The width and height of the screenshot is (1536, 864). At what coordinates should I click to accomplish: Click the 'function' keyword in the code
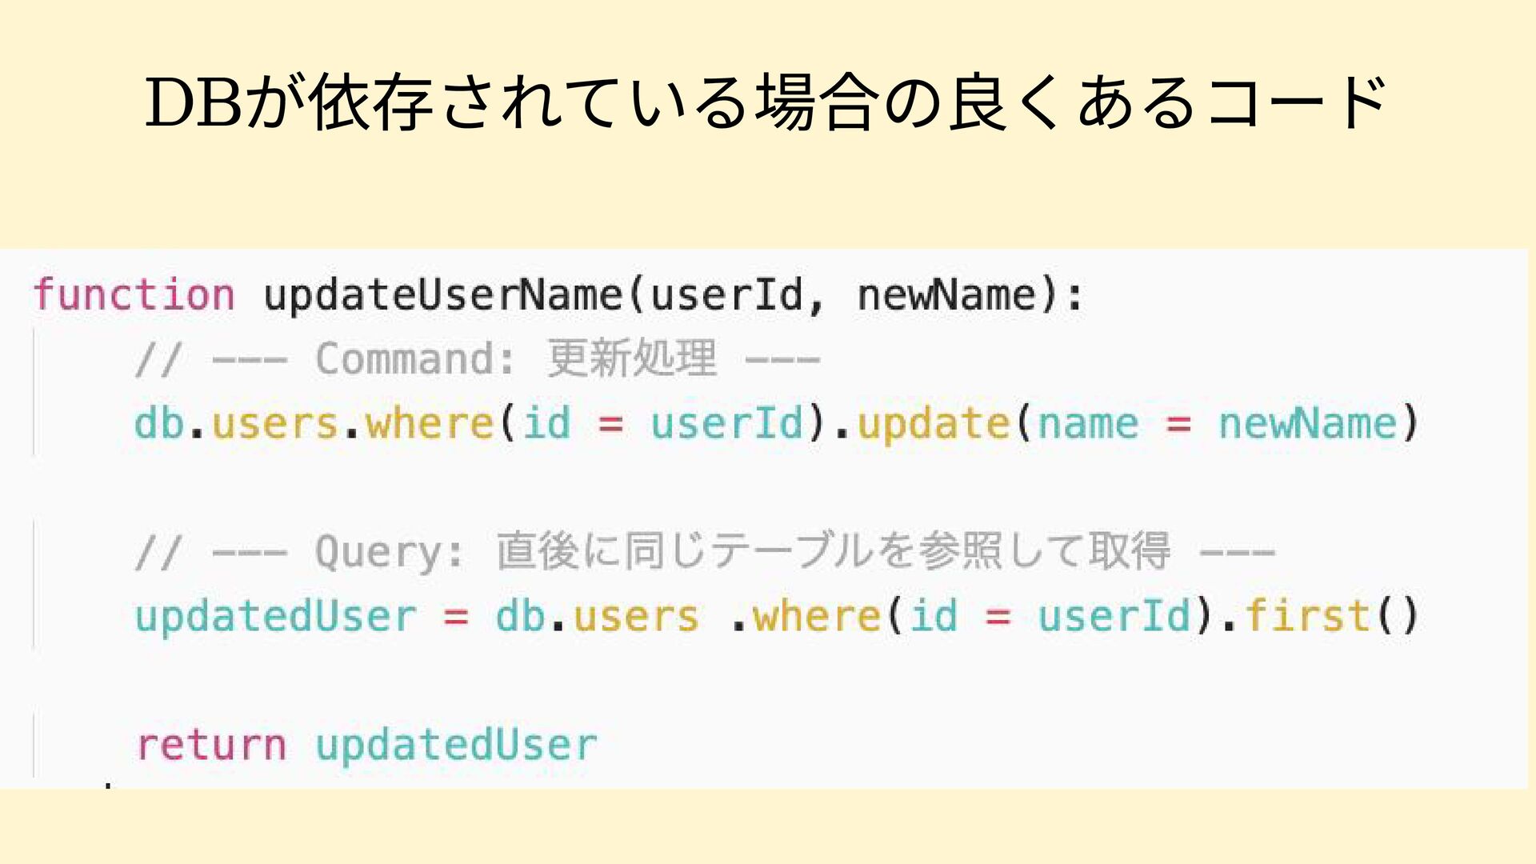point(134,294)
